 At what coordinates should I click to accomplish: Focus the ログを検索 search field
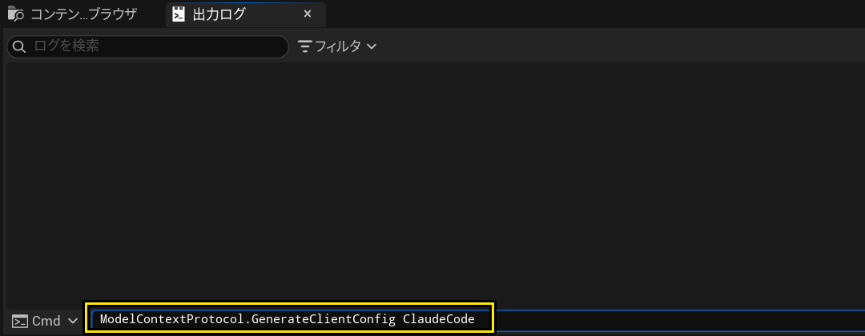[x=148, y=47]
